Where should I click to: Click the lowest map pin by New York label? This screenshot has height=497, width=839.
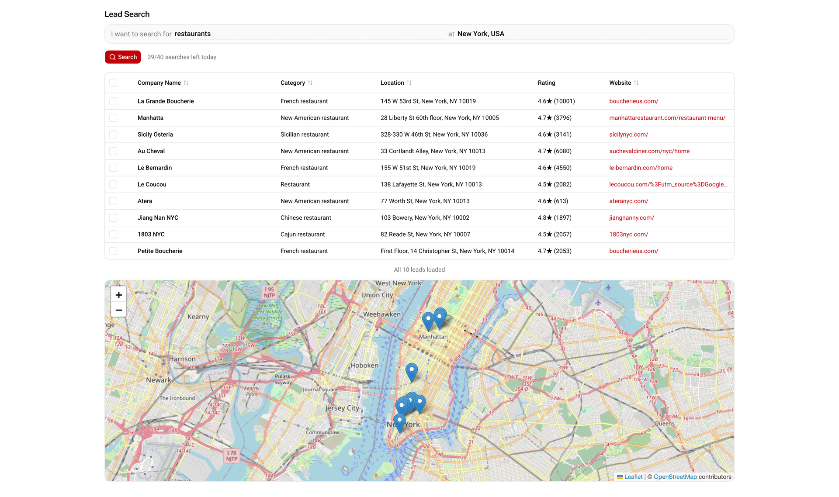click(x=399, y=423)
